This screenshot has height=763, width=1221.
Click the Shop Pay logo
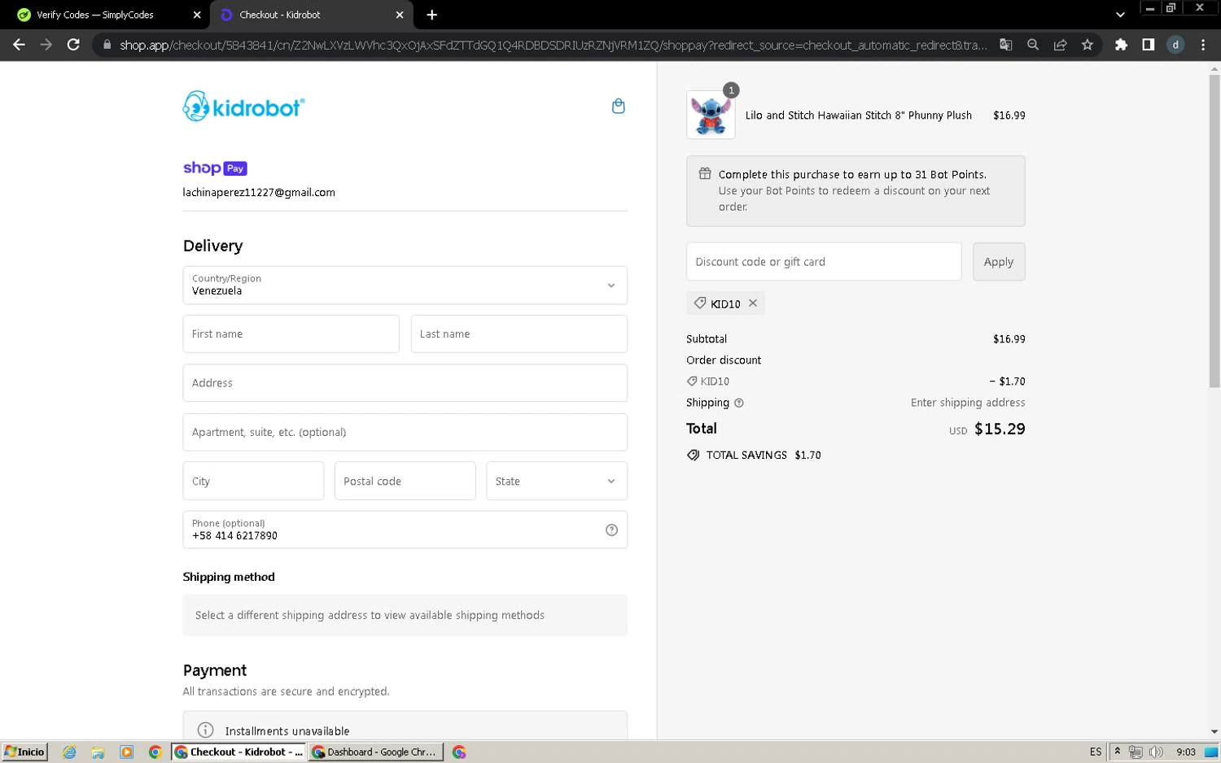point(215,168)
